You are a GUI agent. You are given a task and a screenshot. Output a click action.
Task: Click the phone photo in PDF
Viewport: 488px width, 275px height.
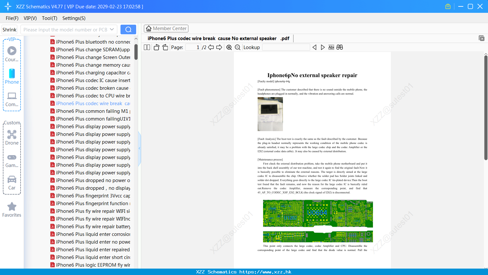270,114
